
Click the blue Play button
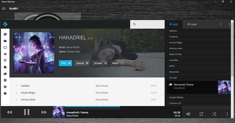[65, 63]
